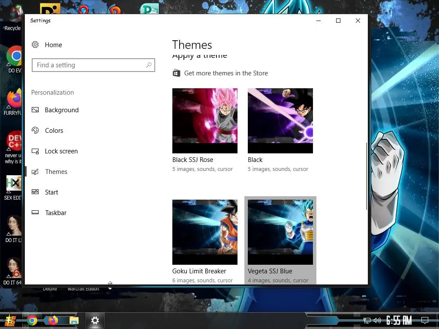Open the Start menu button on taskbar
439x329 pixels.
click(10, 320)
